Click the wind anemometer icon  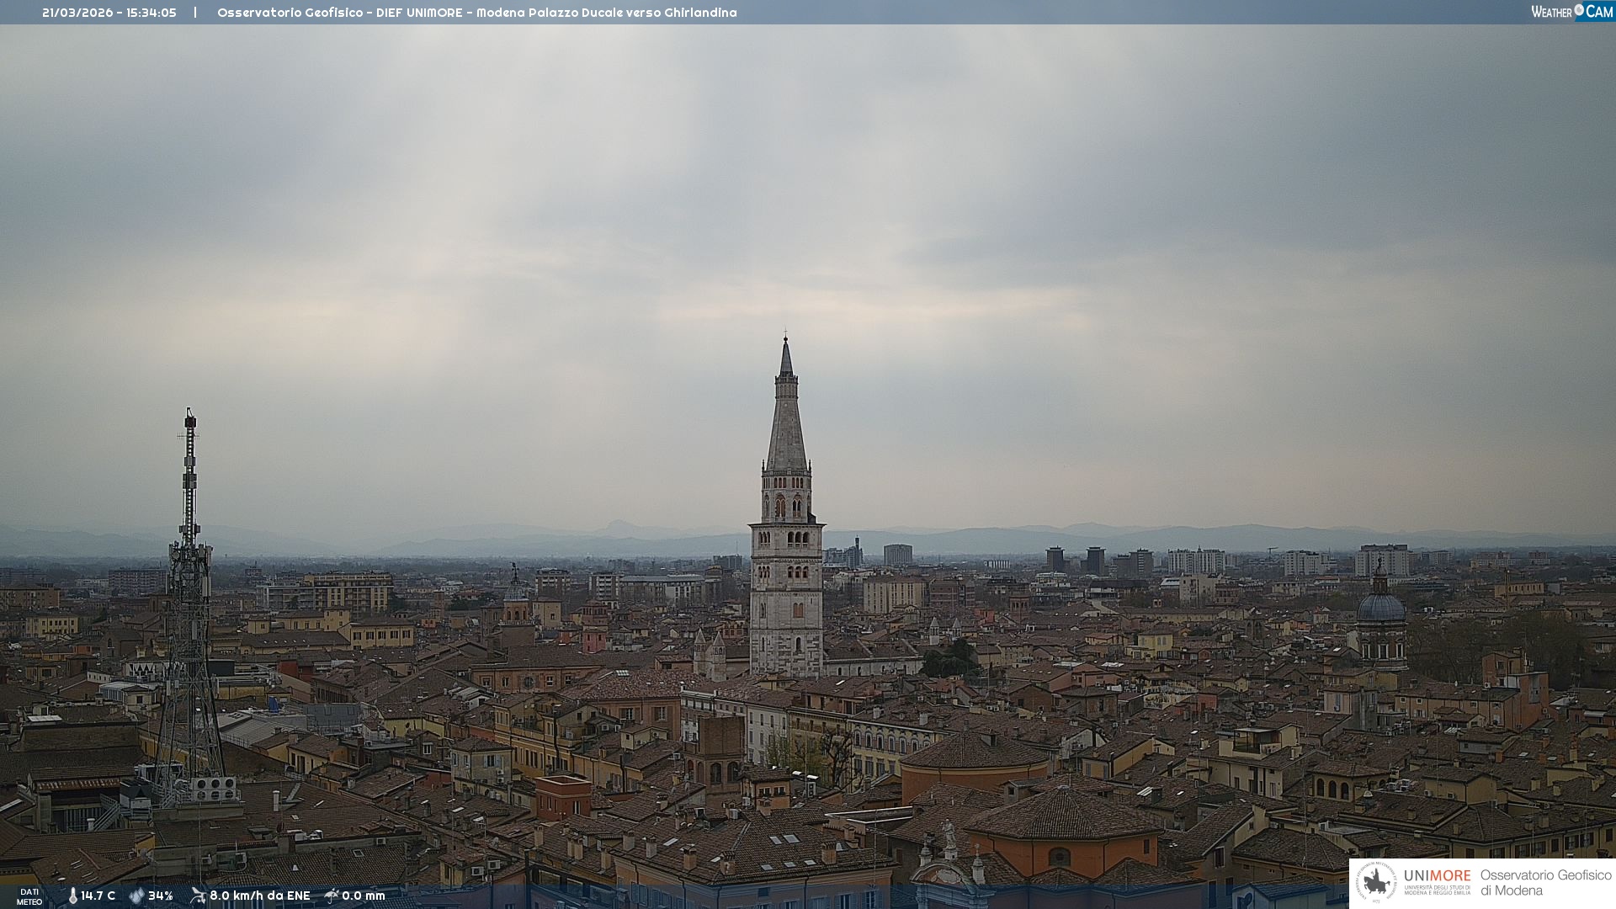198,896
